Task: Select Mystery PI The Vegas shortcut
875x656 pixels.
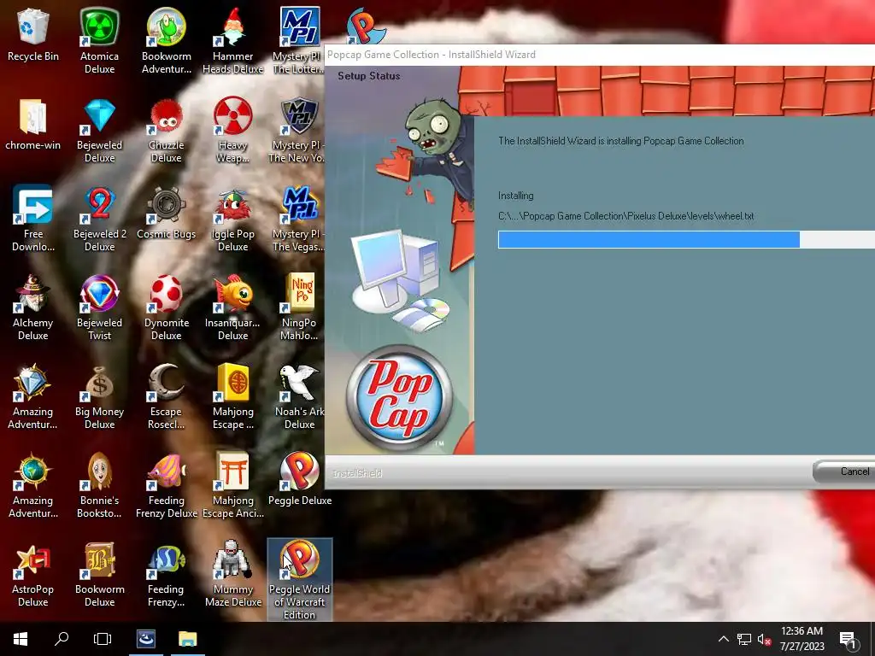Action: pyautogui.click(x=298, y=218)
